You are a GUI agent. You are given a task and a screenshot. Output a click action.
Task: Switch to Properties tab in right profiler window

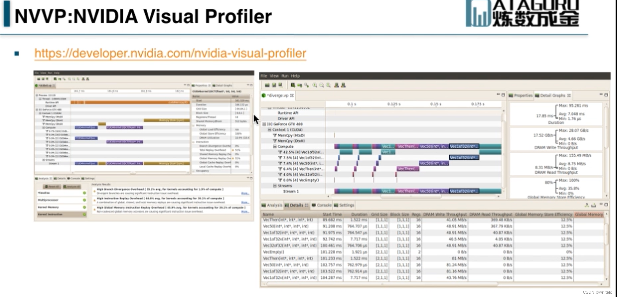coord(521,95)
